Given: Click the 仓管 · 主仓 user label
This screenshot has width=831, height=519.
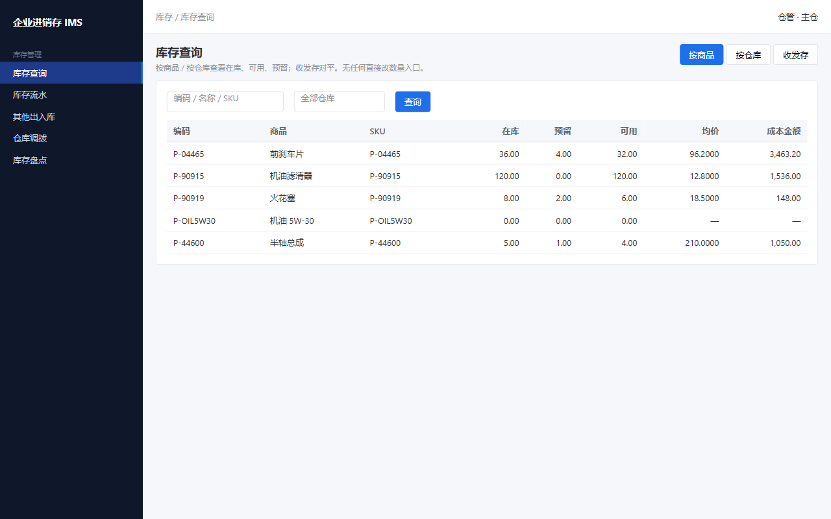Looking at the screenshot, I should pos(798,18).
